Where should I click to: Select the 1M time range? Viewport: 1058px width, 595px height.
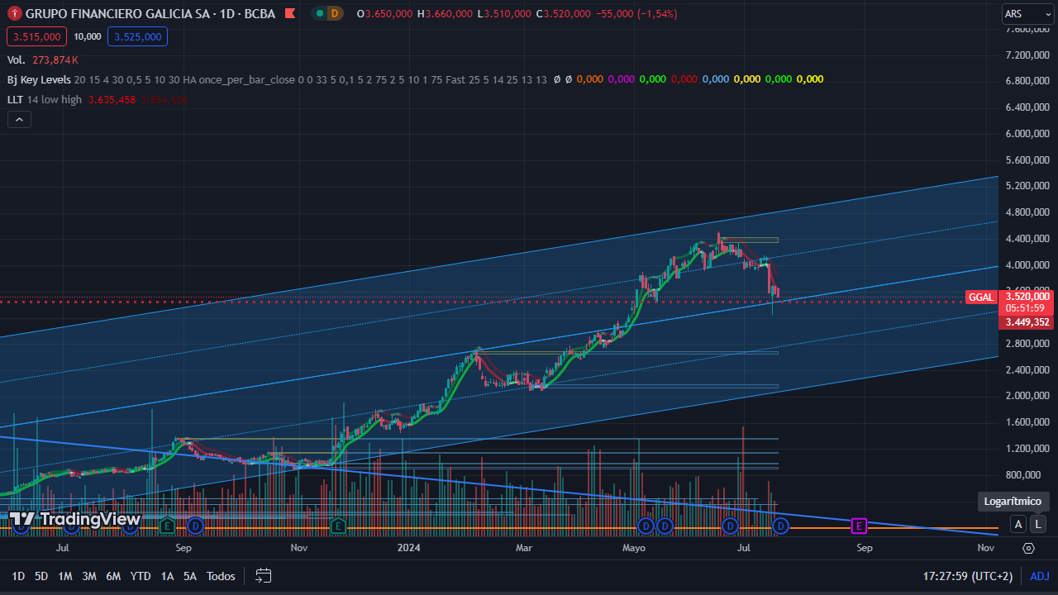click(x=65, y=576)
